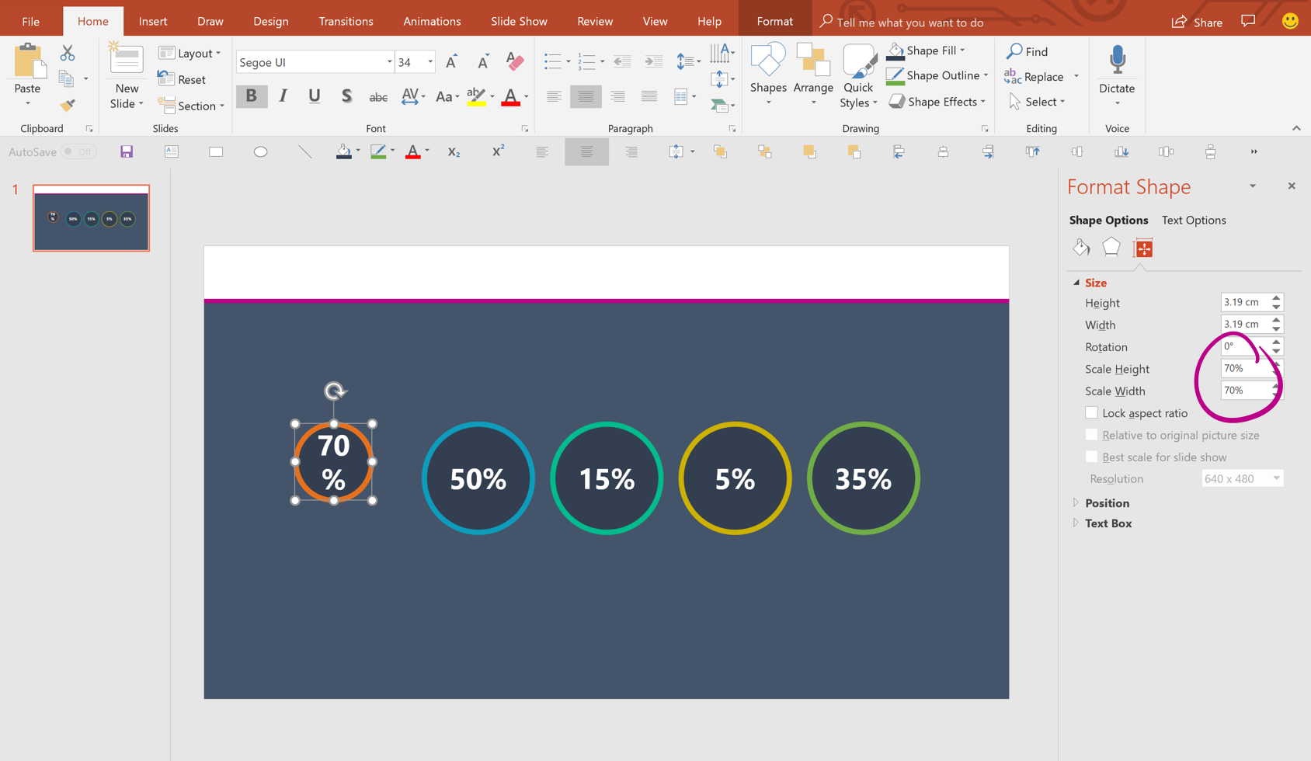
Task: Click the Reset slide button
Action: pos(182,79)
